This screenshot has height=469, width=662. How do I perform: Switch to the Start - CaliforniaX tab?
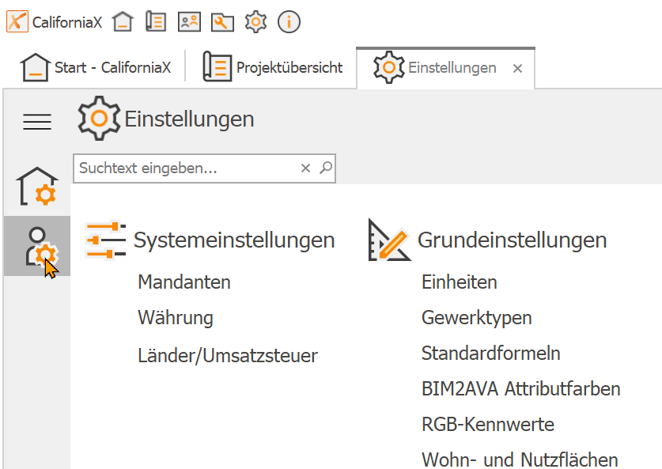click(x=95, y=67)
